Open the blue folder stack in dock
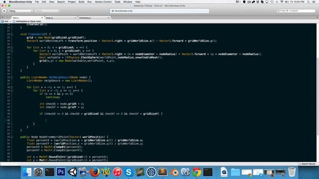This screenshot has height=179, width=319. (235, 173)
